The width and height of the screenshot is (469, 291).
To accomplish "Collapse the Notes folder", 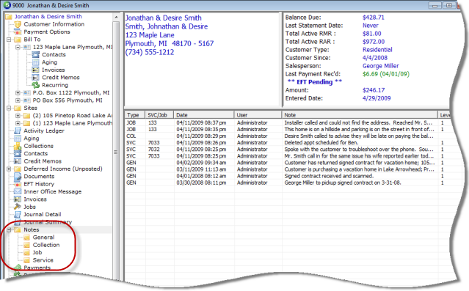I will point(9,229).
